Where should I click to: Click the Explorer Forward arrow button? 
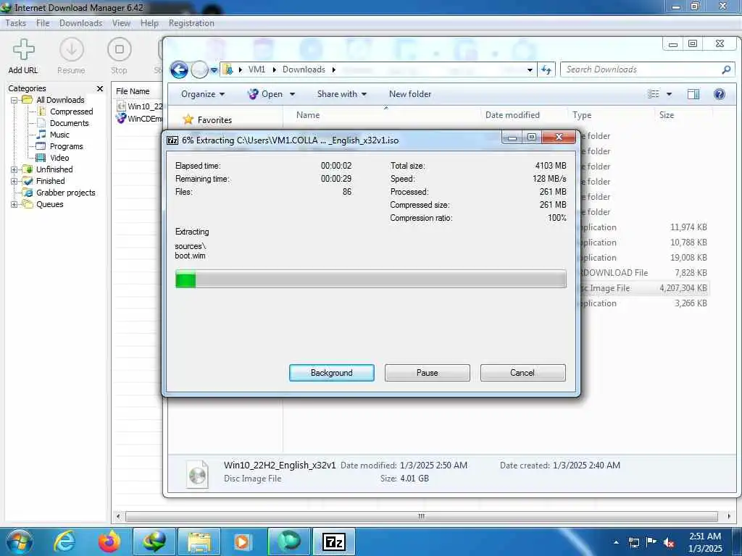pyautogui.click(x=200, y=70)
